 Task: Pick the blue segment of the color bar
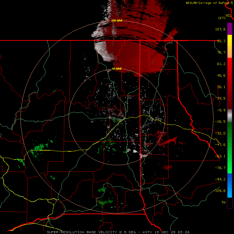(x=230, y=185)
